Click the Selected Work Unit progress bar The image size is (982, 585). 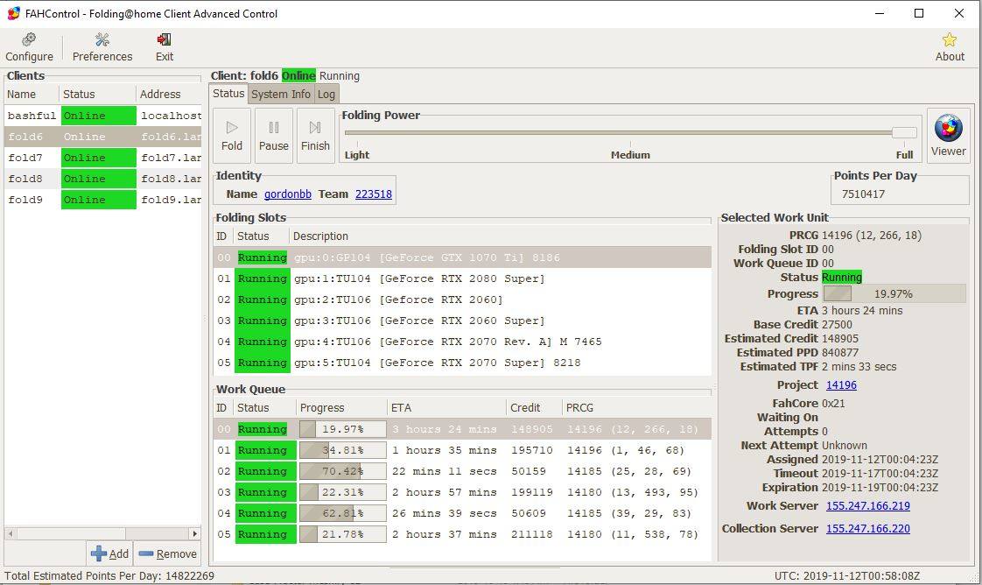894,293
